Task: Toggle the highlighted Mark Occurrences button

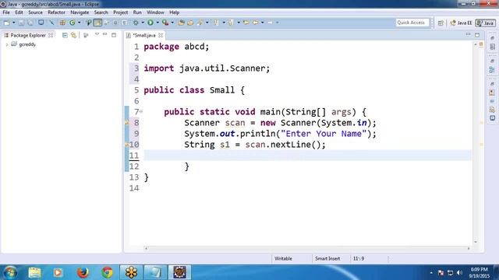Action: coord(97,23)
